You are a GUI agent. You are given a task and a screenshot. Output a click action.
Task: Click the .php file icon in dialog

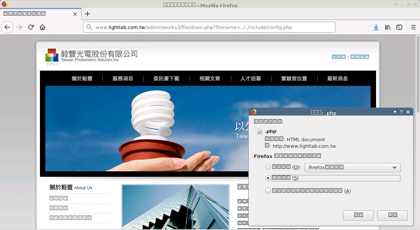click(x=260, y=131)
